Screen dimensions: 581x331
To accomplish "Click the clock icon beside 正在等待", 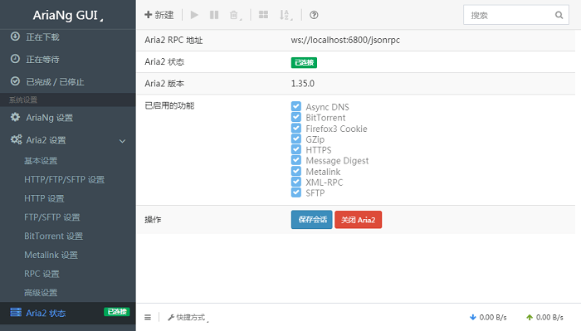I will (15, 59).
